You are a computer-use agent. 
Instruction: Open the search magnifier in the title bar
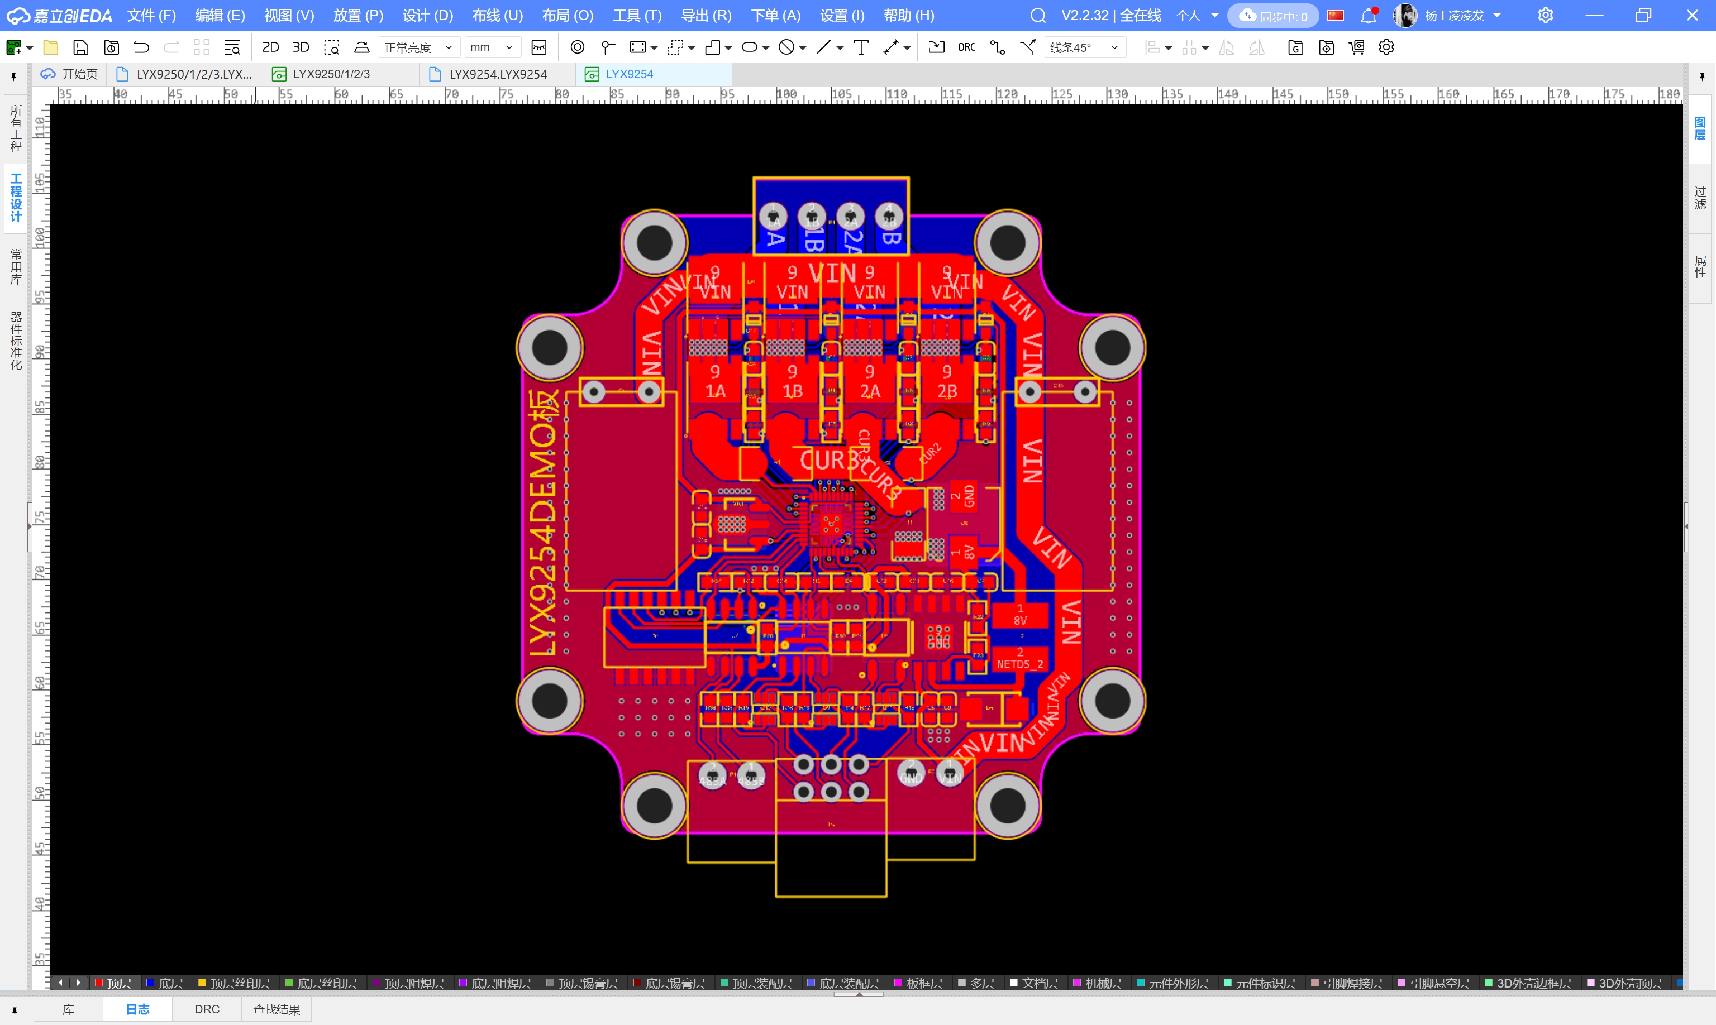(1038, 15)
